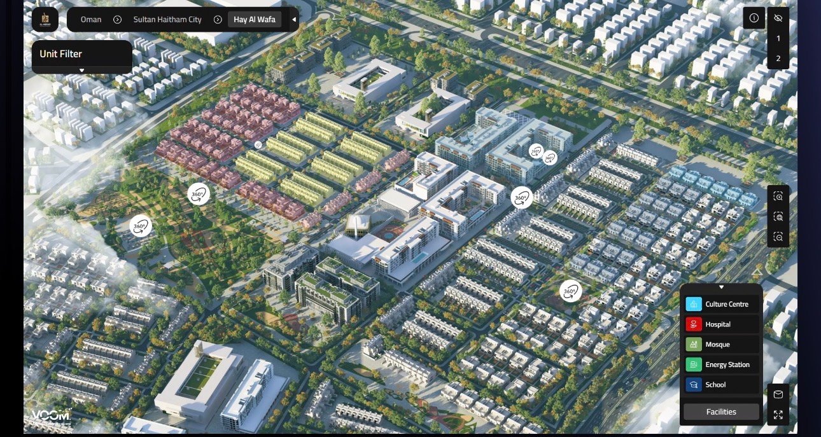821x437 pixels.
Task: Toggle the crossed-eye hide markers icon
Action: 778,18
